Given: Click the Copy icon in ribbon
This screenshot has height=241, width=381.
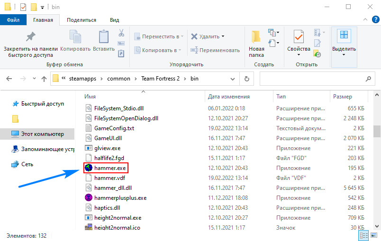Looking at the screenshot, I should click(75, 36).
